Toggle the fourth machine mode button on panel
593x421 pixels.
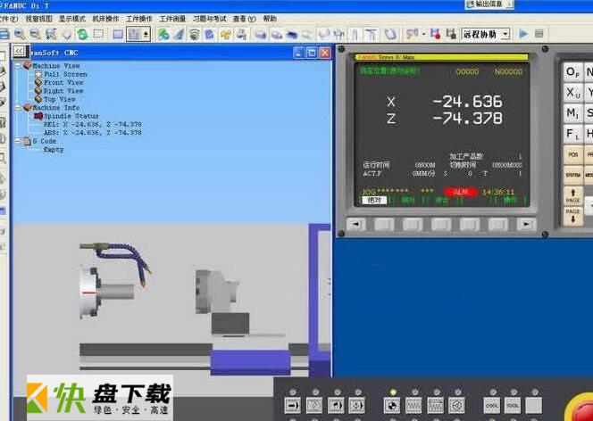click(357, 405)
